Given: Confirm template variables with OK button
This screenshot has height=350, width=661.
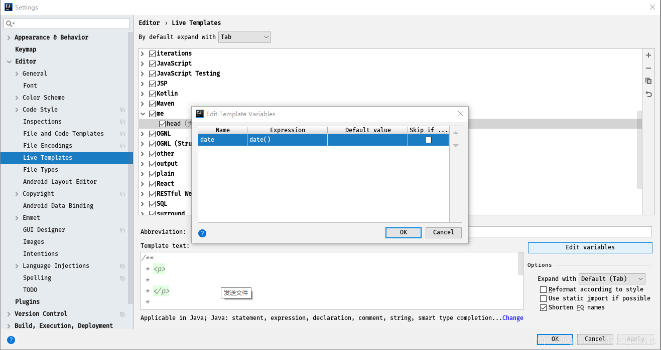Looking at the screenshot, I should (x=403, y=232).
